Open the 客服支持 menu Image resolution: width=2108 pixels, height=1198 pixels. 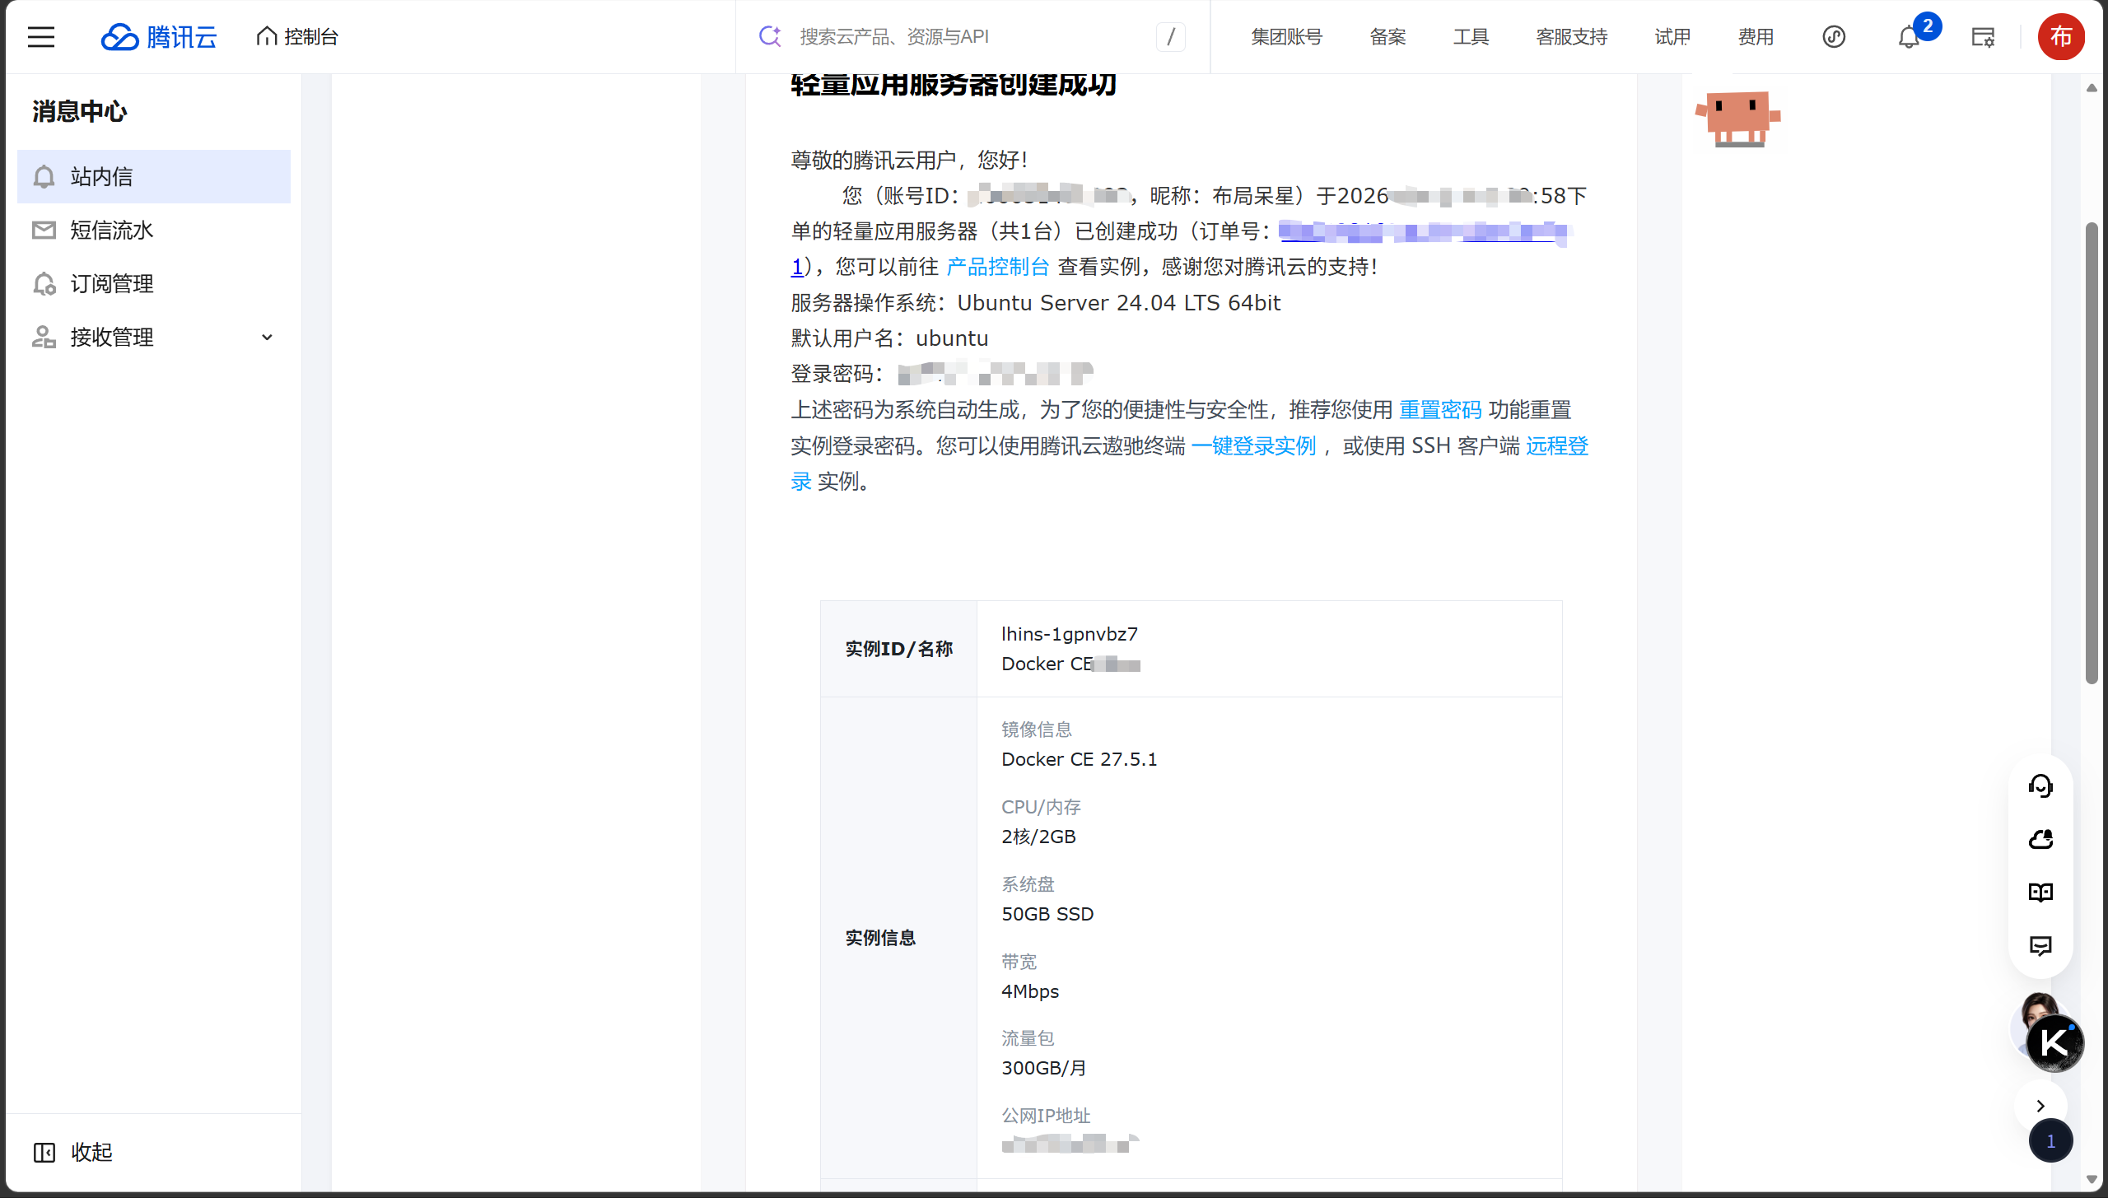pos(1571,37)
